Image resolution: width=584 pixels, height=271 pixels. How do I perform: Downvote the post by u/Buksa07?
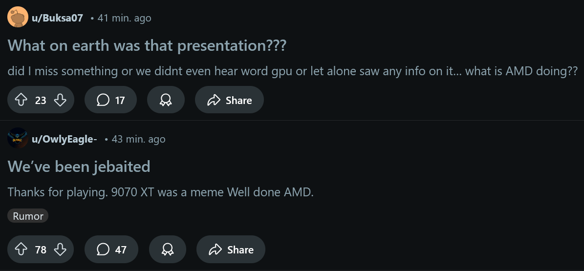click(x=60, y=100)
